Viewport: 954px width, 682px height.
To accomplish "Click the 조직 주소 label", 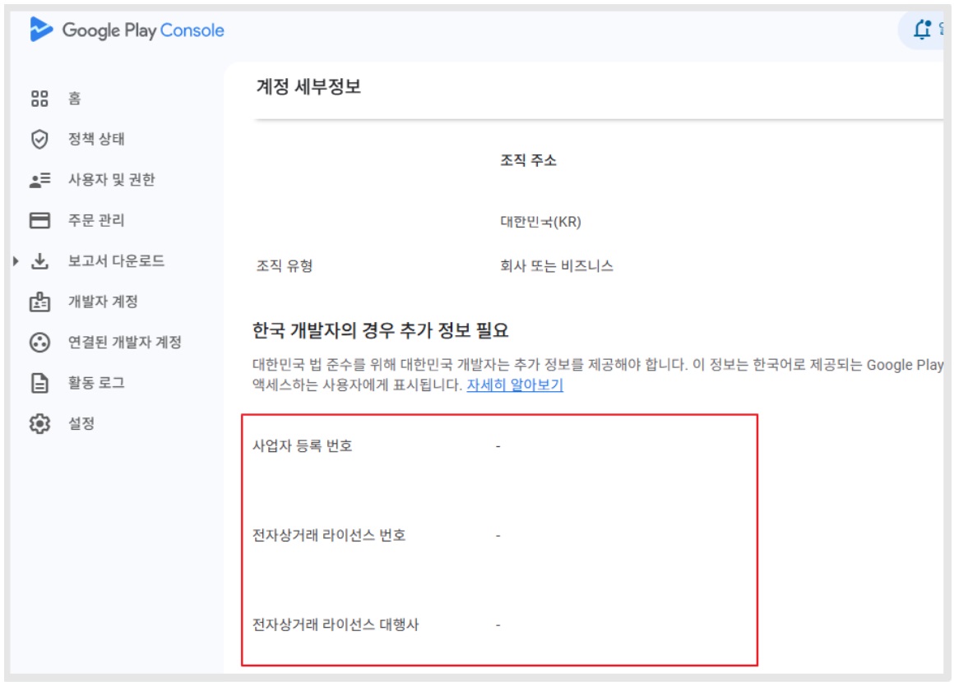I will [528, 160].
